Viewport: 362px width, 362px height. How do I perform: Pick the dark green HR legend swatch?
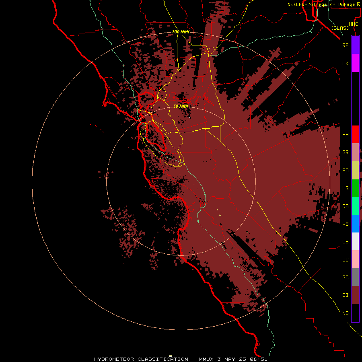click(x=355, y=188)
